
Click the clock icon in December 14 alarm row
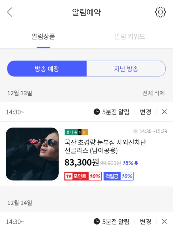tap(97, 221)
